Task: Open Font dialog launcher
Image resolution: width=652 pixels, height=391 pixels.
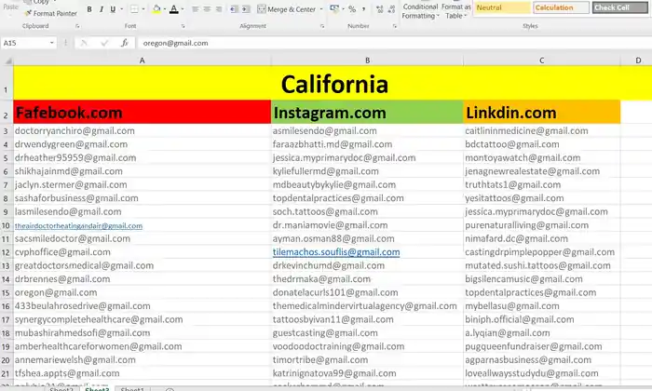Action: pos(183,26)
